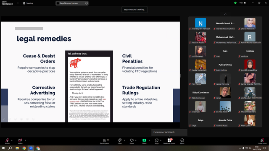
Task: Select Rizky Kurniawan's tile
Action: (x=200, y=93)
